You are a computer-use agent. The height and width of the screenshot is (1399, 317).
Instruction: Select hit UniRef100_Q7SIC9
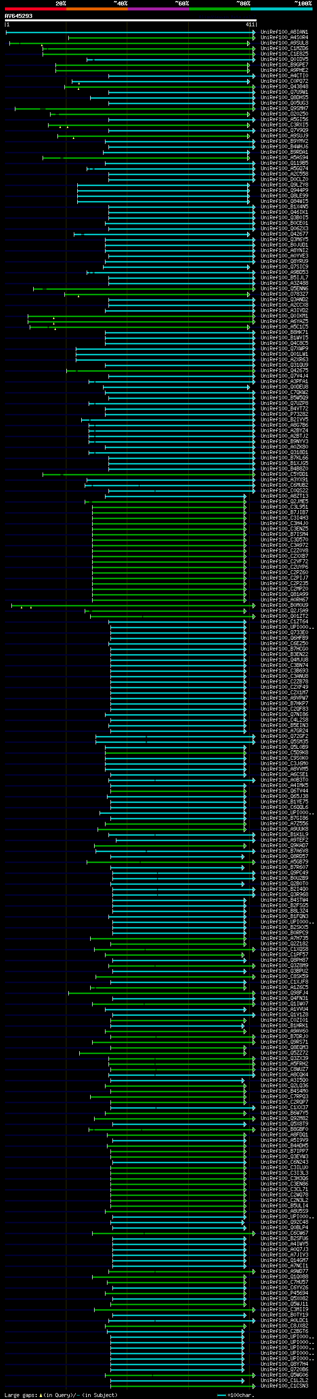(x=284, y=266)
